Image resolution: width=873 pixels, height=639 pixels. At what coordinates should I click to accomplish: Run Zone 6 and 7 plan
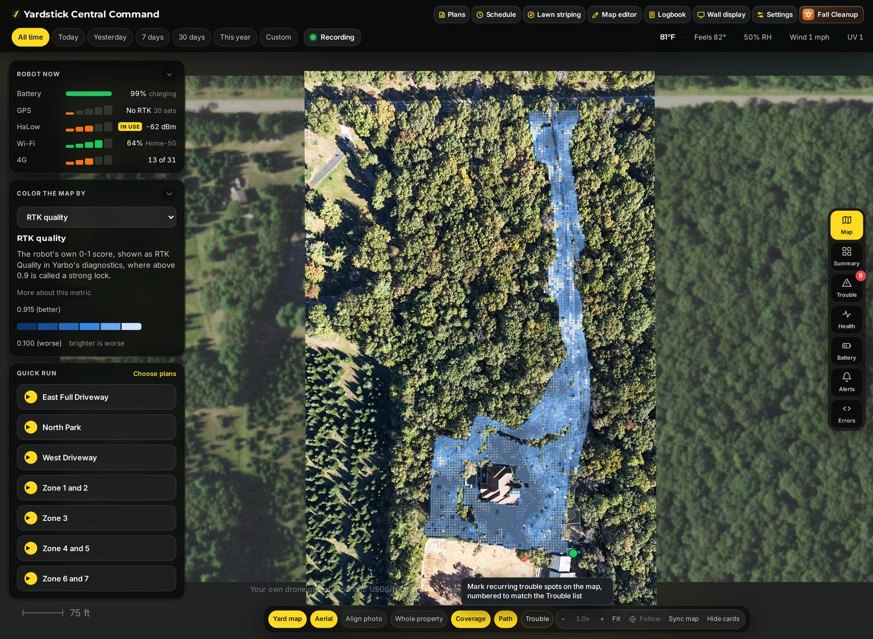pyautogui.click(x=97, y=578)
